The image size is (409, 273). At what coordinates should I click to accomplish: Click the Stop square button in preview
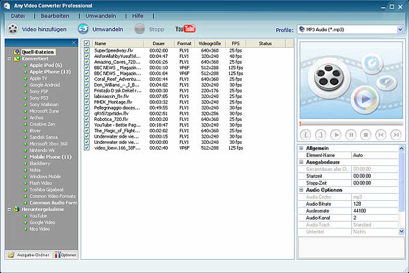pyautogui.click(x=366, y=135)
